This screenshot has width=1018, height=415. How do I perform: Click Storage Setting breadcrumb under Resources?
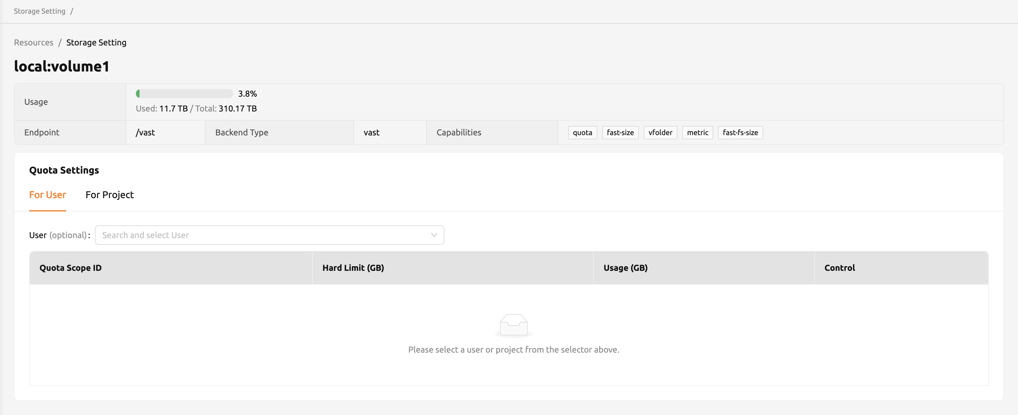[x=96, y=43]
